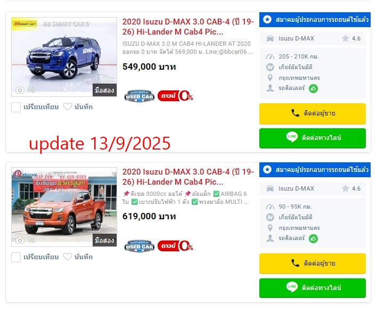The width and height of the screenshot is (377, 322).
Task: Click green LINE contact button in first listing
Action: 313,138
